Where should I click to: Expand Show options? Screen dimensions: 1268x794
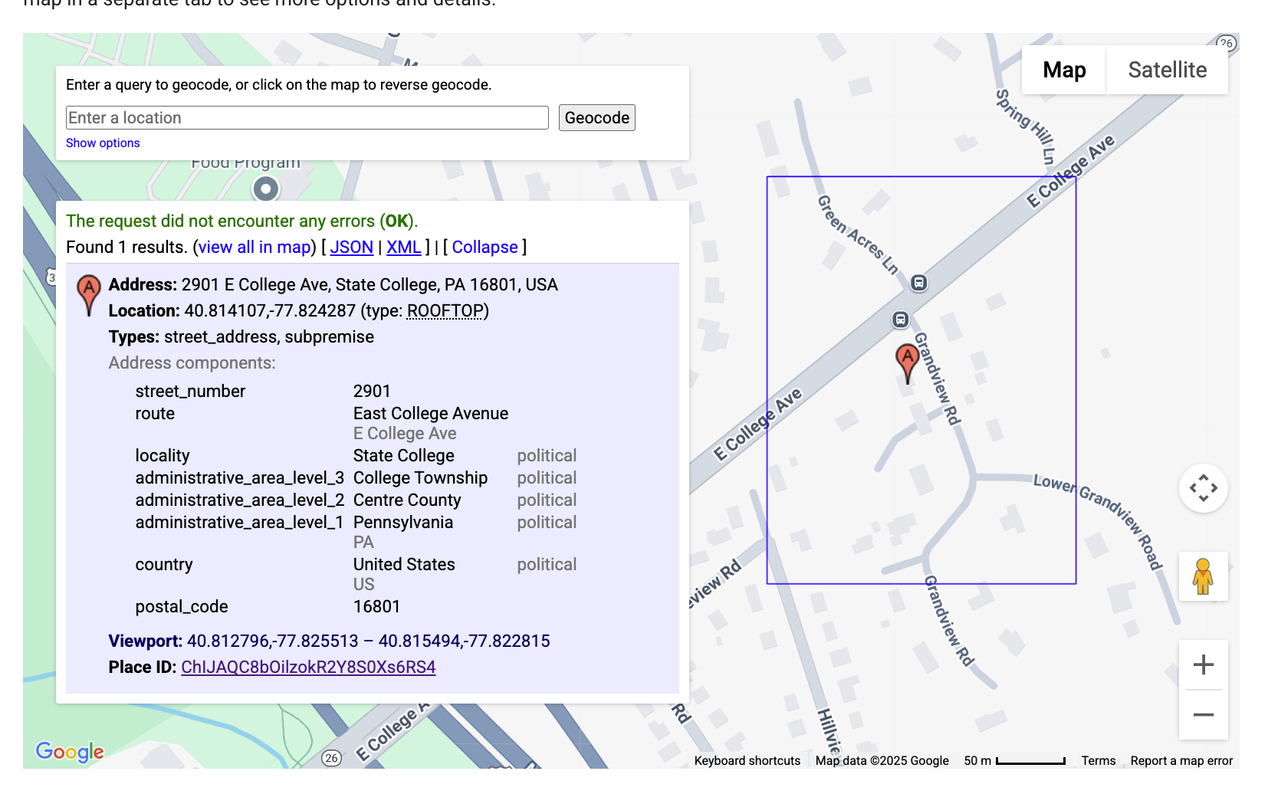pyautogui.click(x=103, y=143)
